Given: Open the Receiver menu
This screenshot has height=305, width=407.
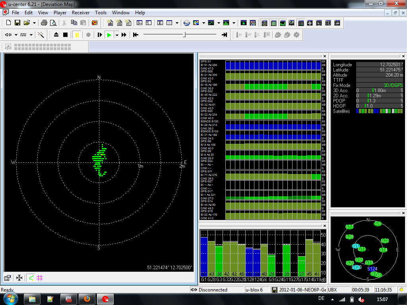Looking at the screenshot, I should pos(80,13).
